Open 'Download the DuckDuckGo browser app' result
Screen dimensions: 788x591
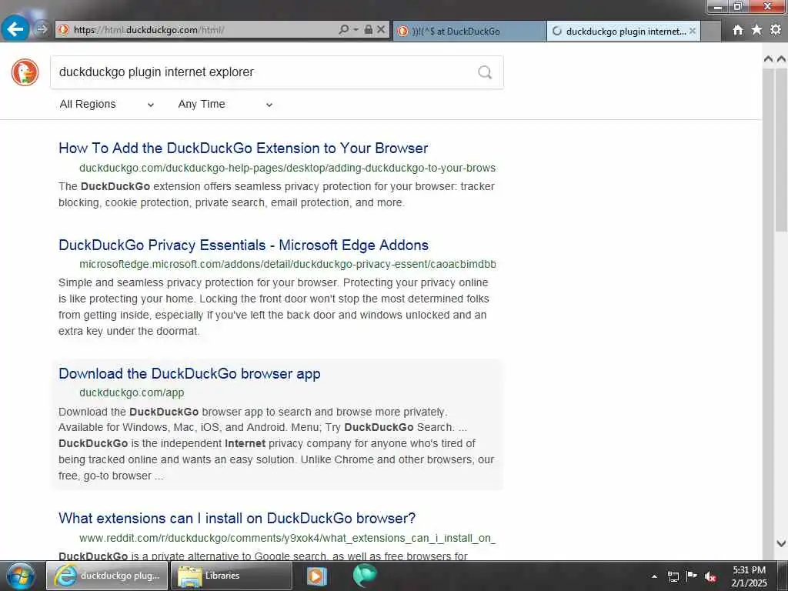(189, 374)
